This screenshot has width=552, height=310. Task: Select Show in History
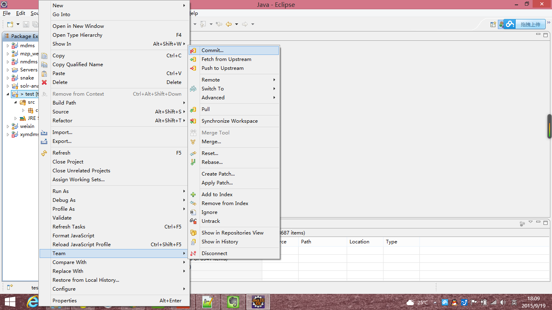coord(220,242)
